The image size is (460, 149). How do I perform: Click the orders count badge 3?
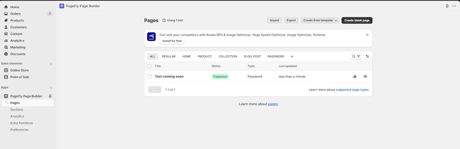[x=50, y=14]
